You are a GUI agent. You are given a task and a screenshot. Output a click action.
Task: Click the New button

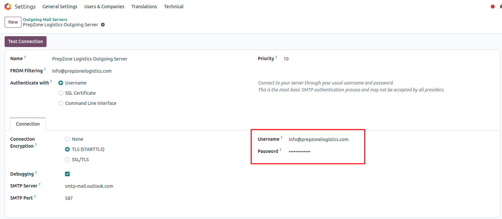click(13, 22)
